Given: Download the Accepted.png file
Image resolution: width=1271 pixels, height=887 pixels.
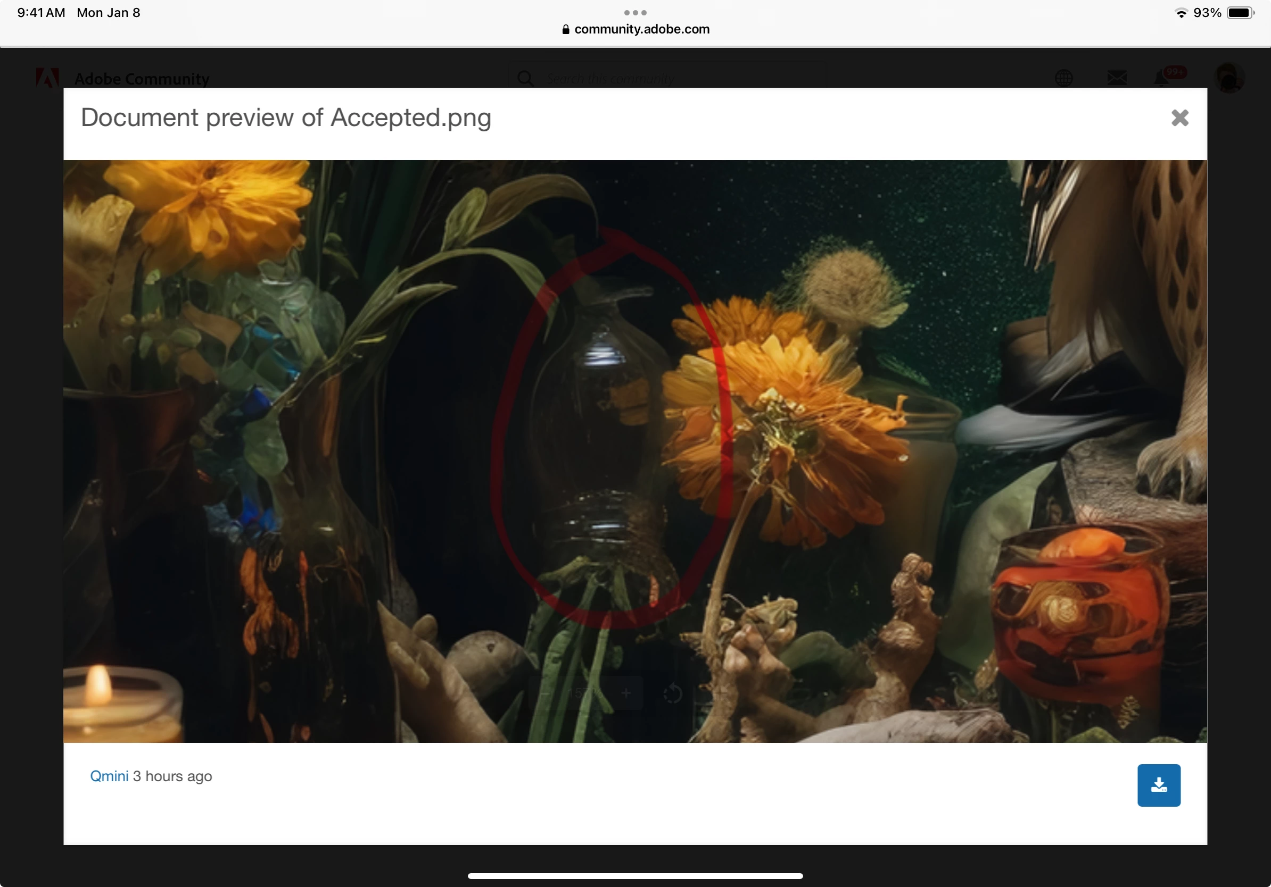Looking at the screenshot, I should point(1159,785).
